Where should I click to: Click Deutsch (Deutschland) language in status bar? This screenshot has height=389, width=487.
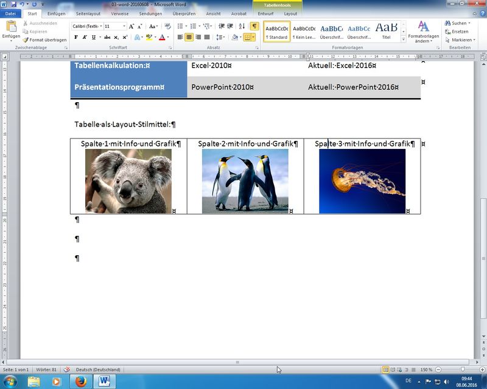coord(97,370)
